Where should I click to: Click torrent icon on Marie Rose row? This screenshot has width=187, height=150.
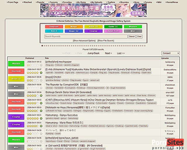point(41,126)
